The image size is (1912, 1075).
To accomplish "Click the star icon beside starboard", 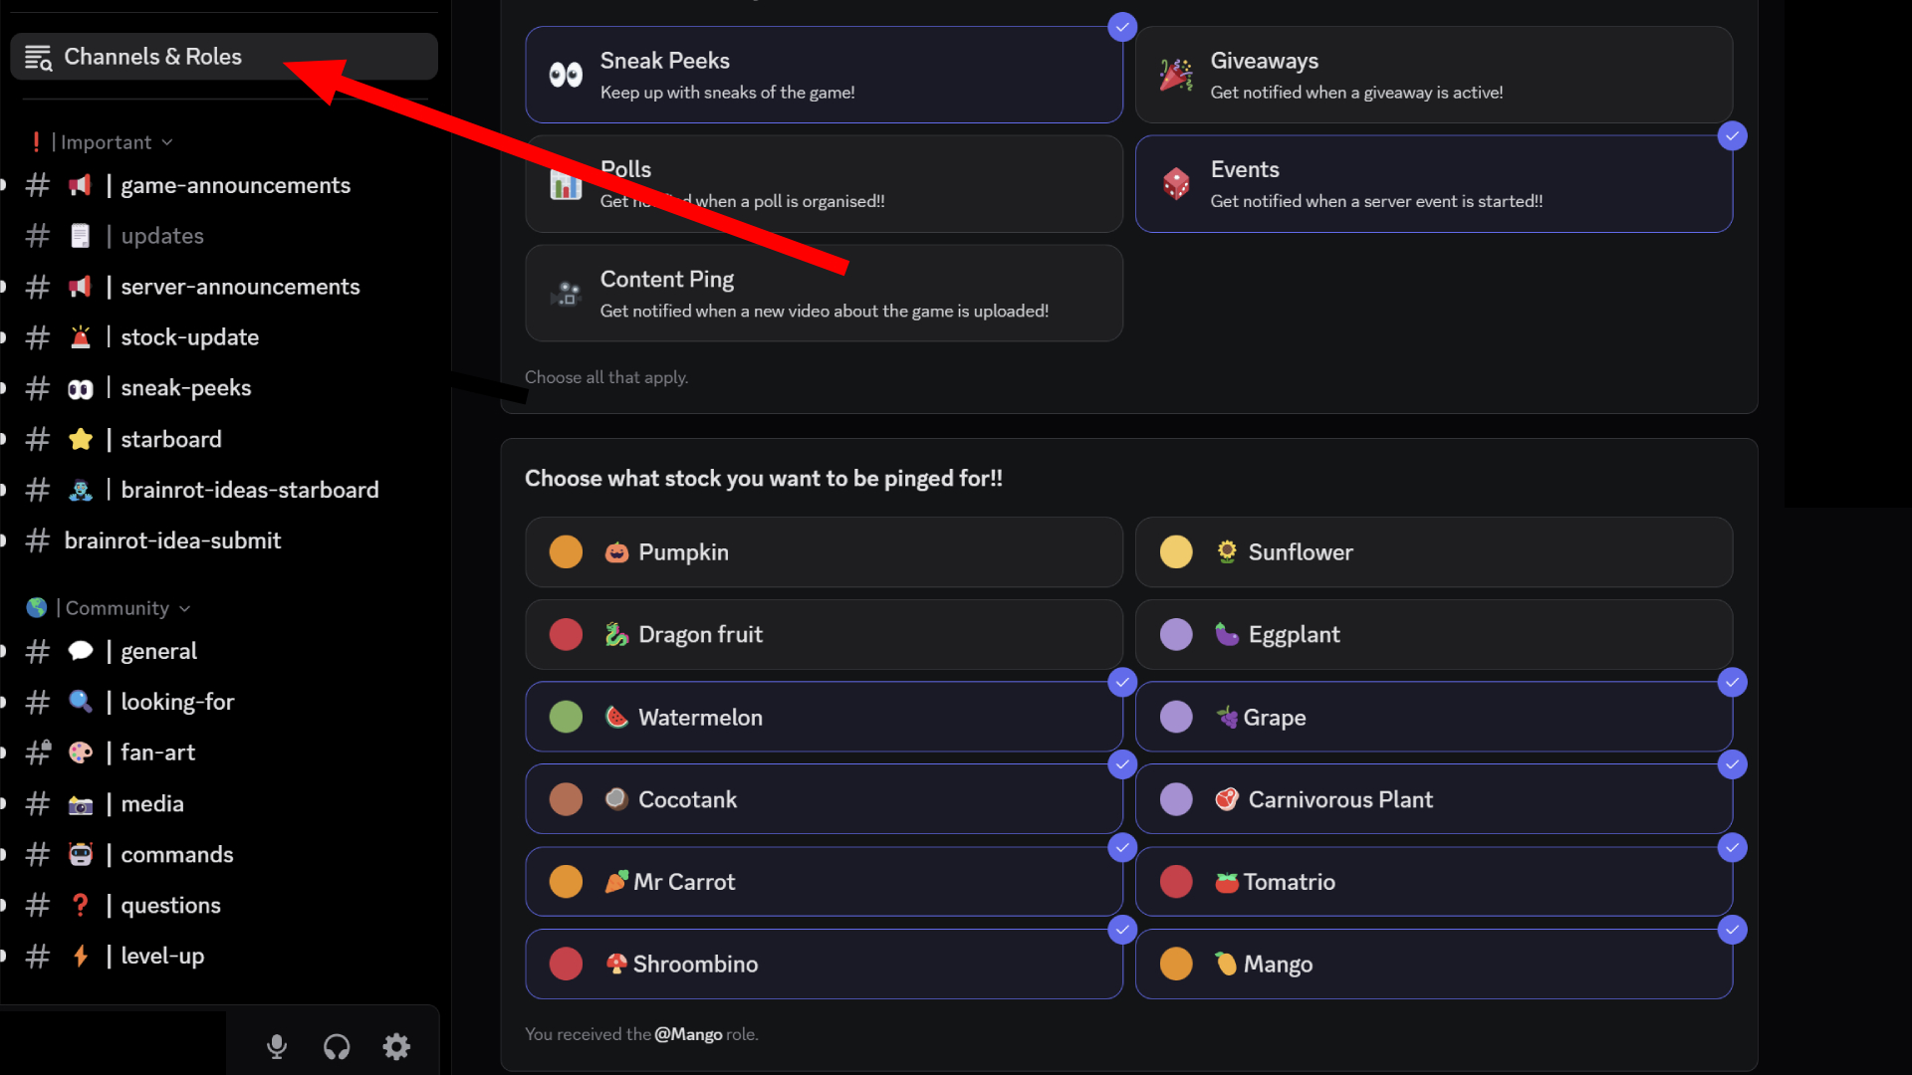I will tap(81, 439).
